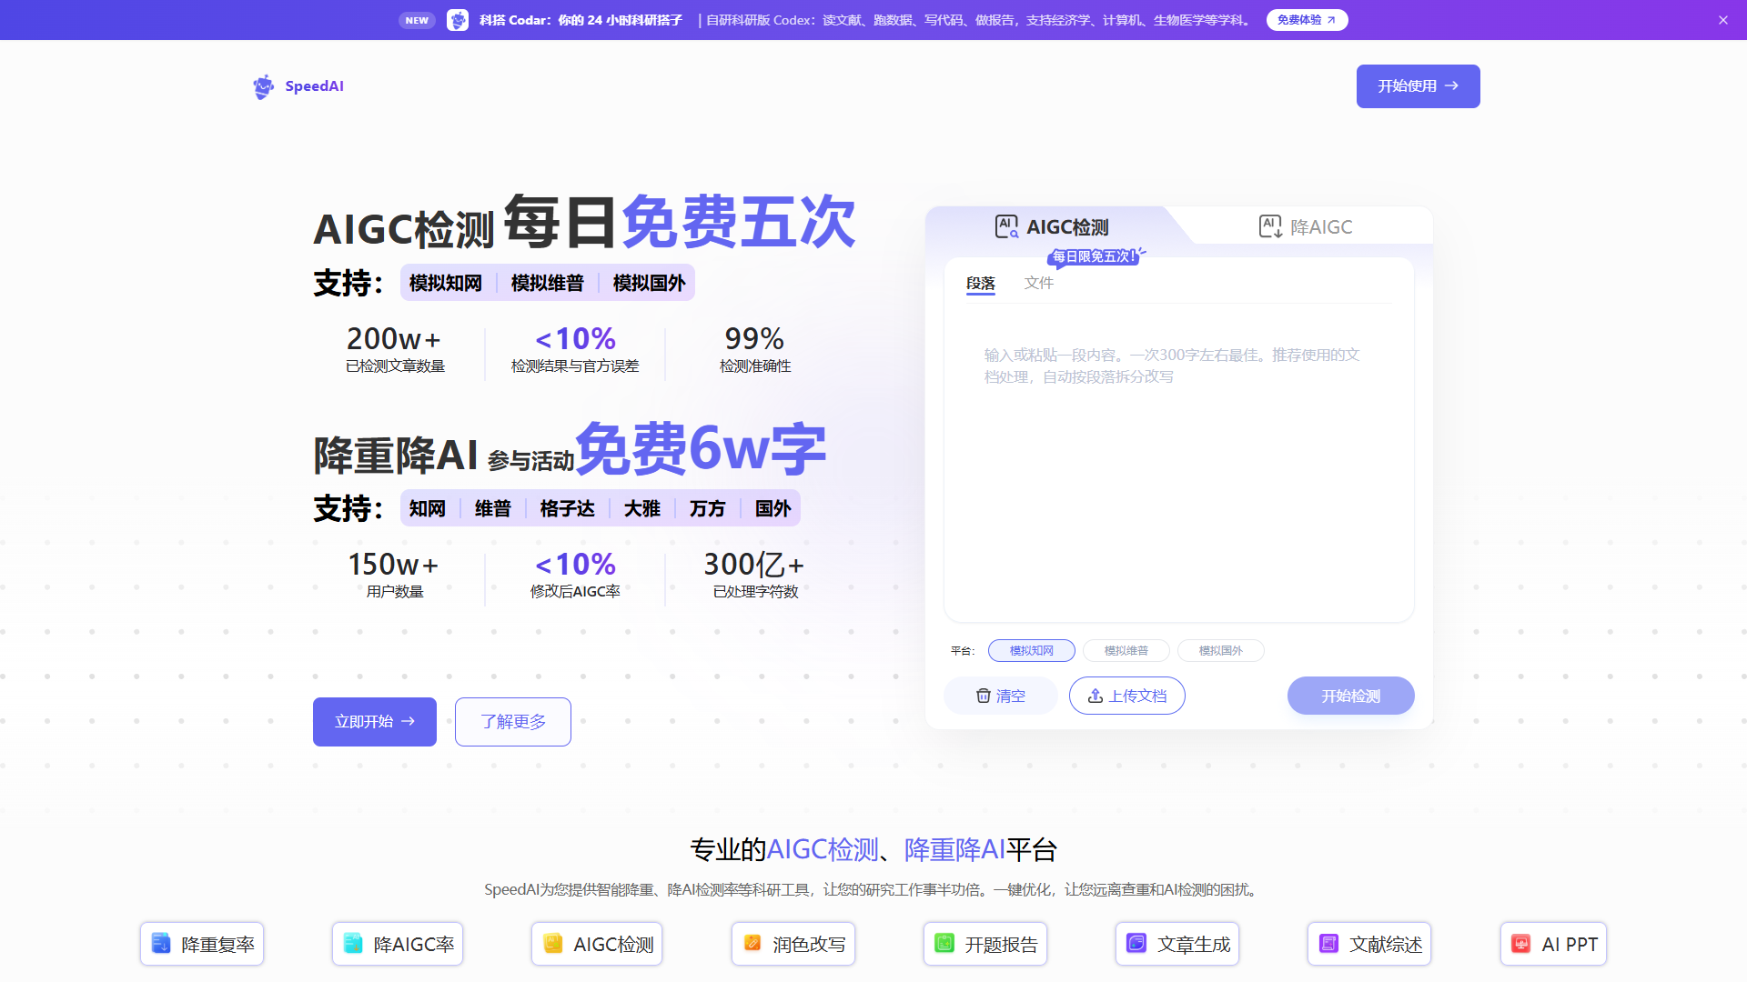This screenshot has width=1747, height=982.
Task: Click the 格子达 supported platform tag
Action: tap(567, 508)
